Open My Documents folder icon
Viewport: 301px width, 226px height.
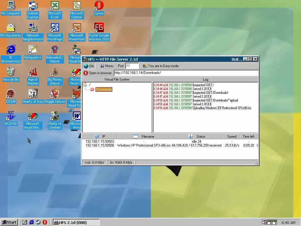click(x=11, y=30)
